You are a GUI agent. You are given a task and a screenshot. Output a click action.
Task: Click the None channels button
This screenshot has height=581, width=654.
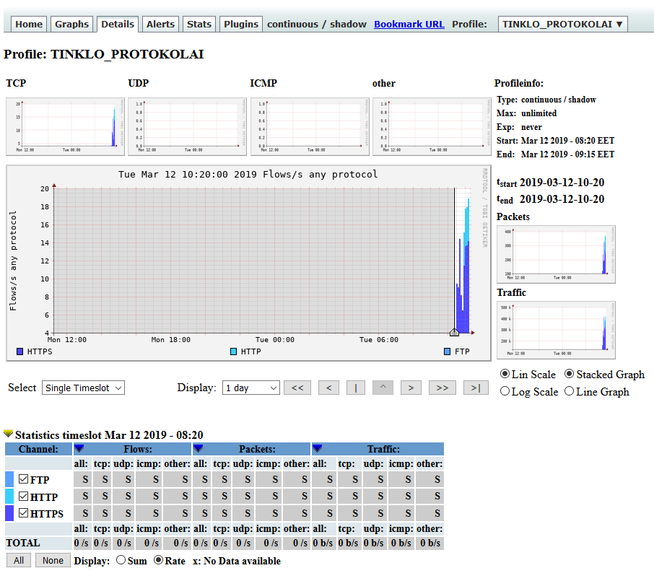pos(53,561)
